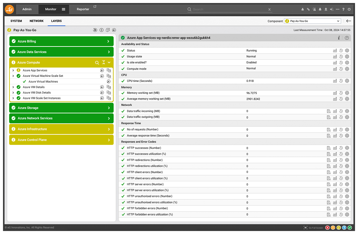Open the alarms bell icon in top bar
The image size is (358, 234).
point(320,9)
